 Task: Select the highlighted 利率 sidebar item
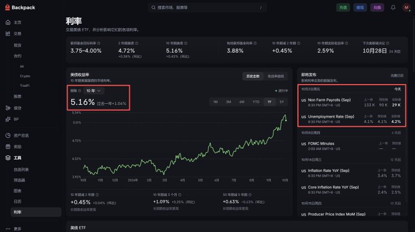click(x=36, y=212)
